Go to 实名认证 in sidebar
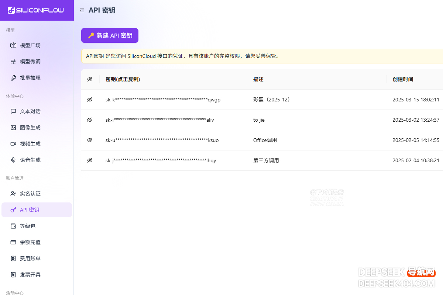443x295 pixels. 30,194
